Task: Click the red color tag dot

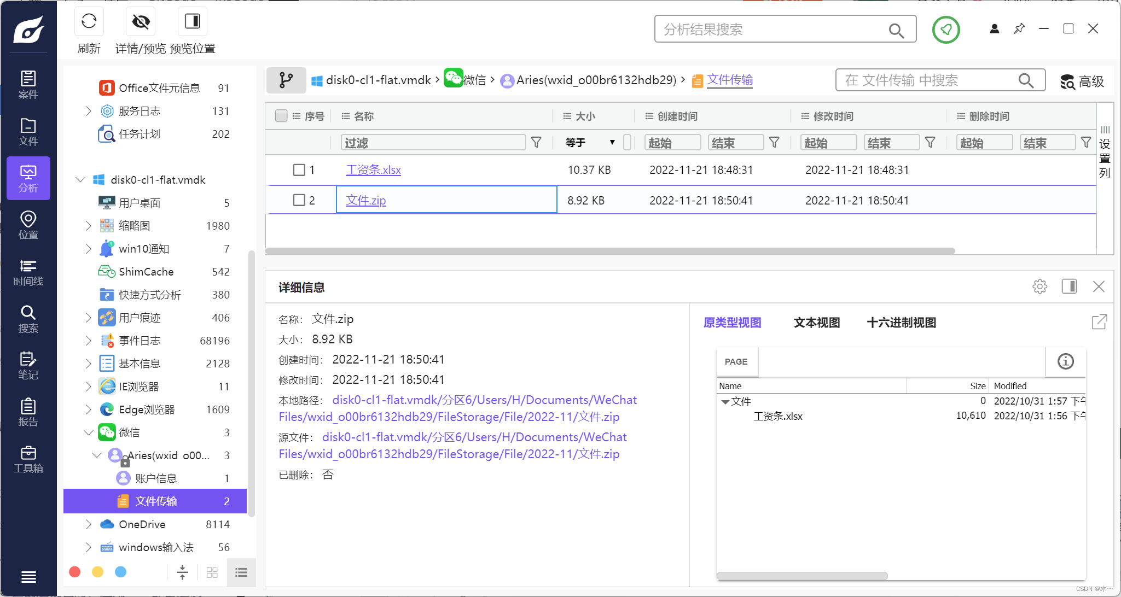Action: [x=75, y=572]
